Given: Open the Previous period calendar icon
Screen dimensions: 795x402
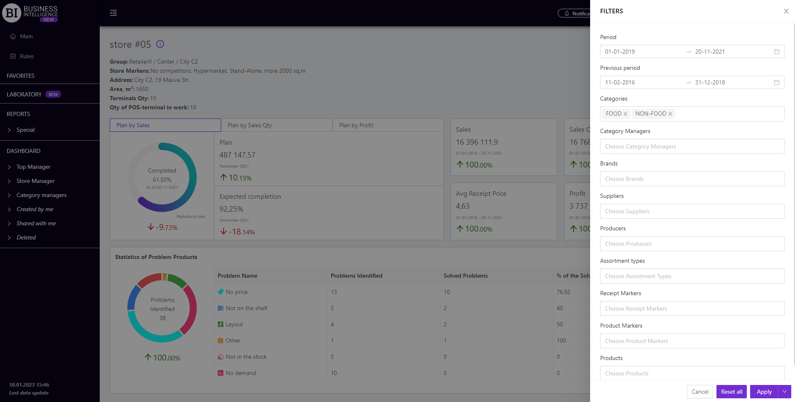Looking at the screenshot, I should 776,82.
